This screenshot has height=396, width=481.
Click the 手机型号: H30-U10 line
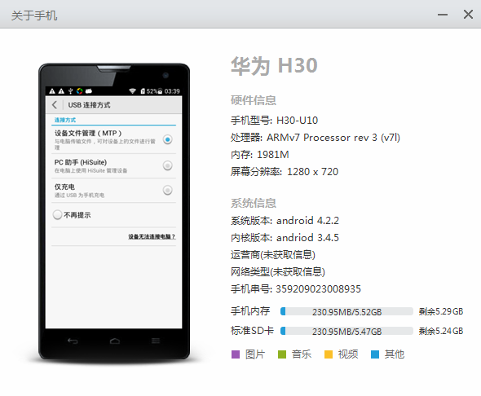coord(274,121)
